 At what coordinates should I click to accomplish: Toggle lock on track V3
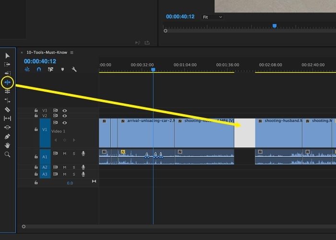click(36, 110)
